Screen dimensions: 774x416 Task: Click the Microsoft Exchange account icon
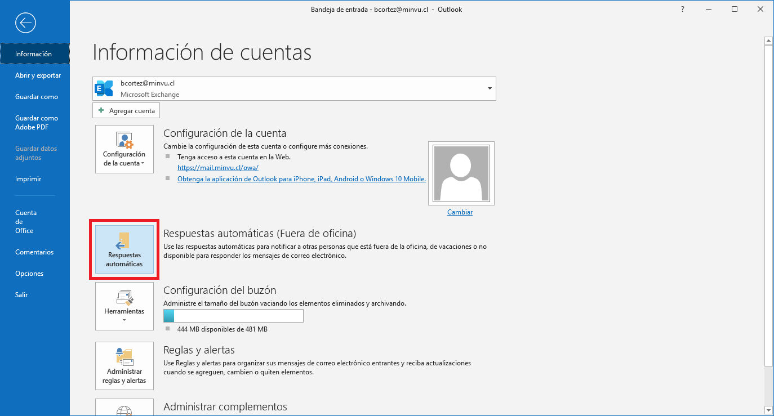pyautogui.click(x=104, y=88)
